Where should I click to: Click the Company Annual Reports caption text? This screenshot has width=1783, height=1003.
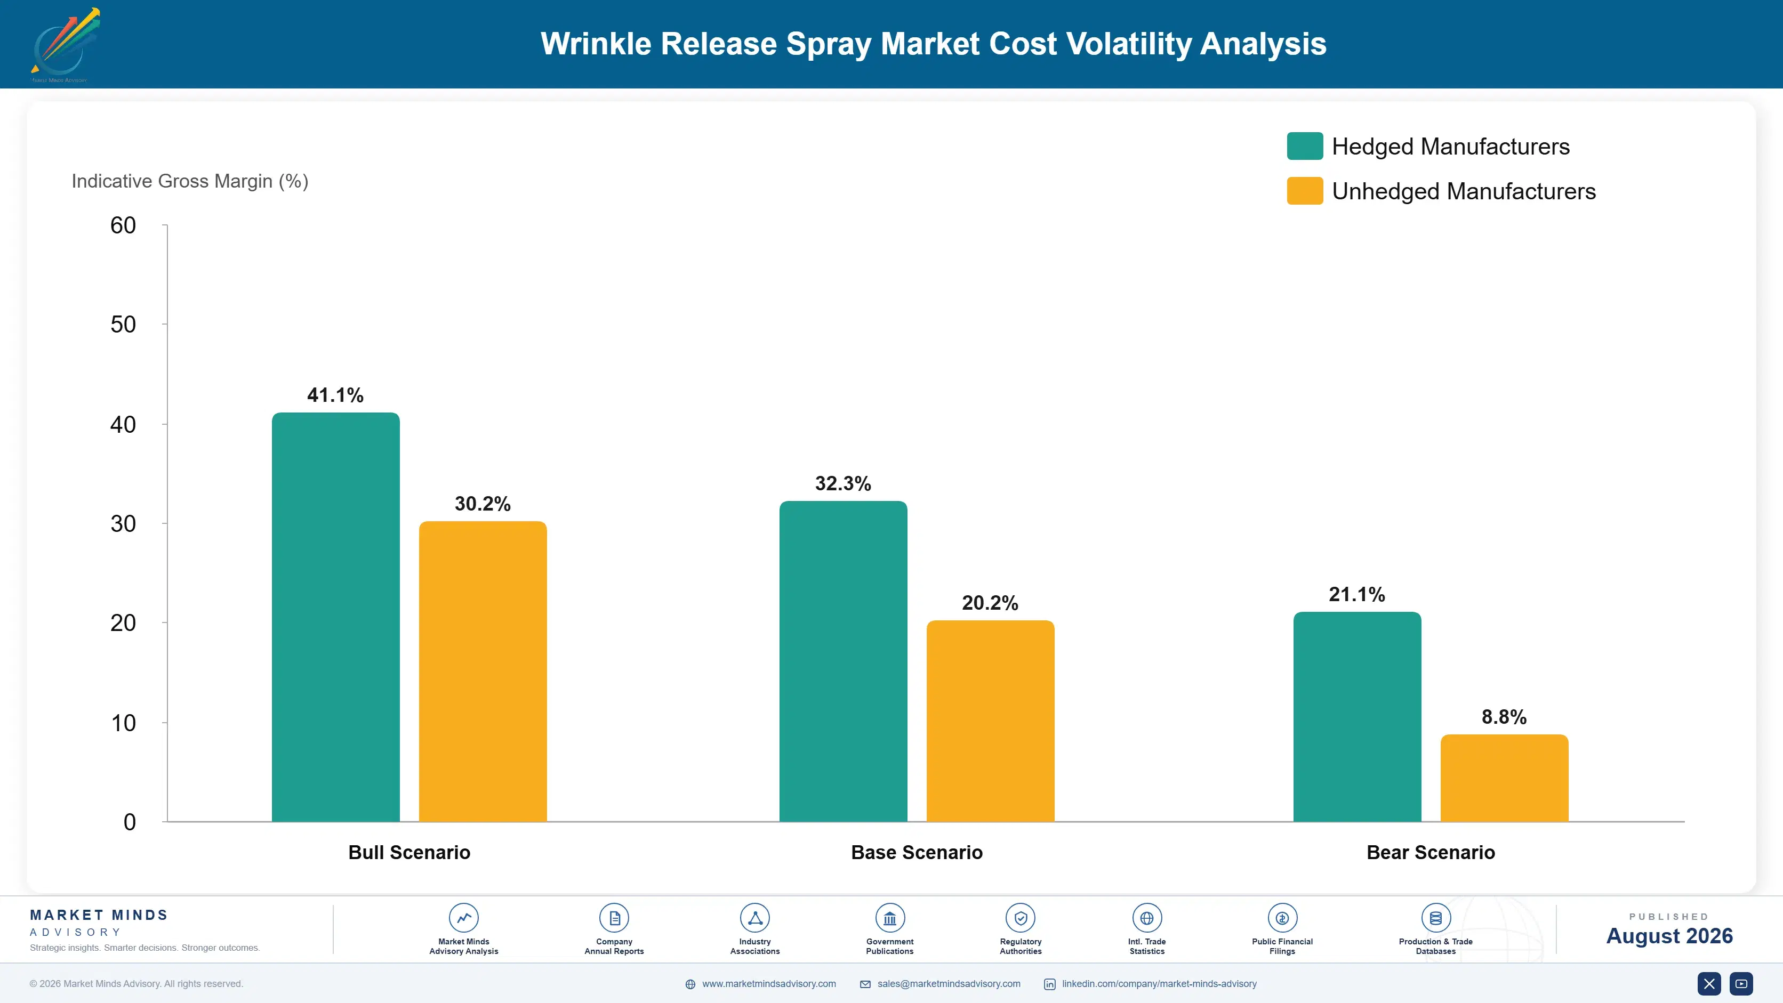[x=614, y=947]
